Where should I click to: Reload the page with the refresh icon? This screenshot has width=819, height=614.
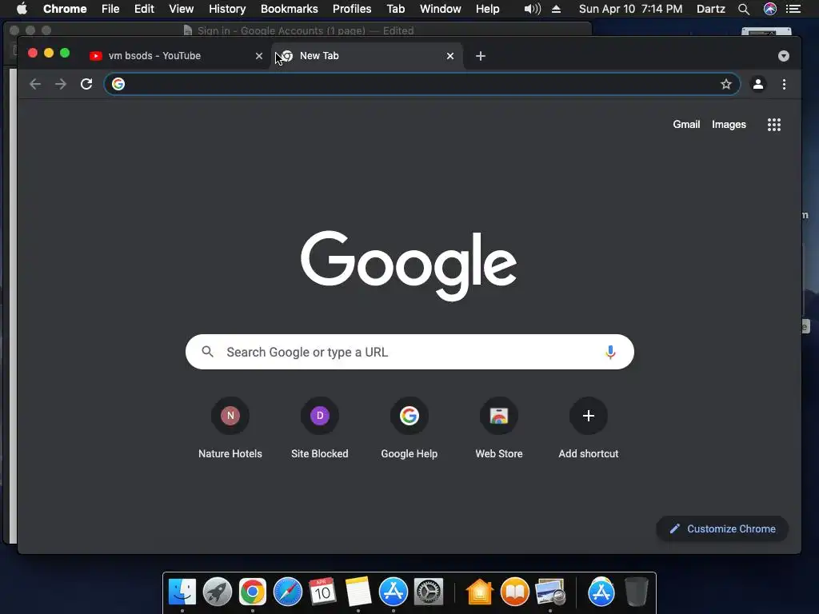pyautogui.click(x=86, y=84)
